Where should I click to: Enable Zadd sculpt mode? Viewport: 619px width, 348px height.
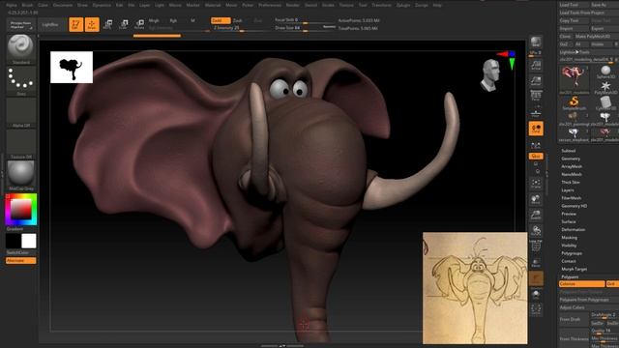click(x=221, y=20)
